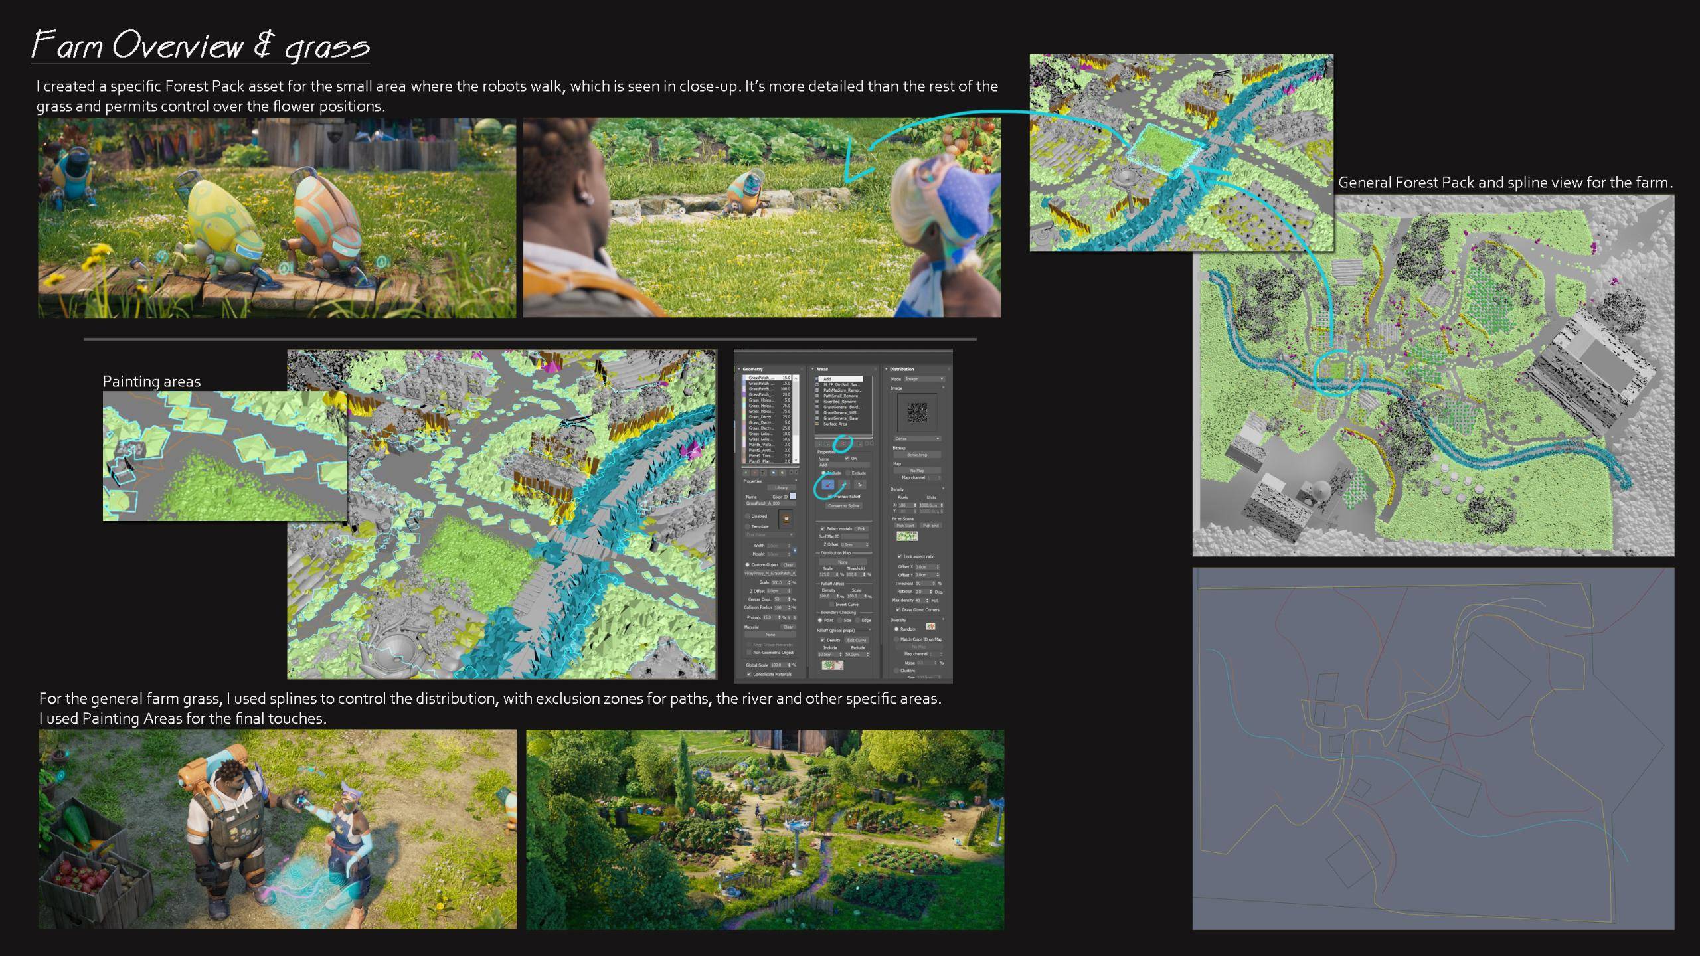The image size is (1700, 956).
Task: Click the dense.bmp bitmap button
Action: coord(917,455)
